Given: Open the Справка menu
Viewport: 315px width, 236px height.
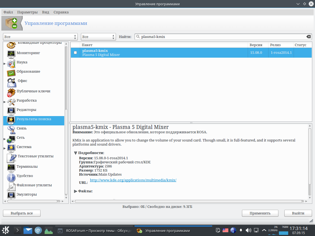Looking at the screenshot, I should [x=61, y=12].
